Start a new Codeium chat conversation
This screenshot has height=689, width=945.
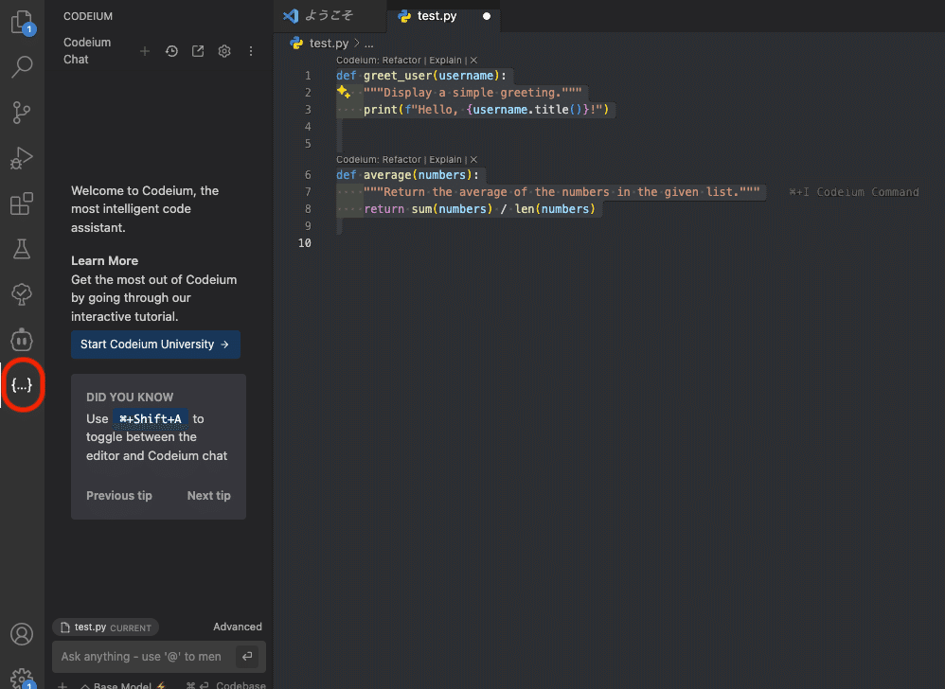pos(144,50)
